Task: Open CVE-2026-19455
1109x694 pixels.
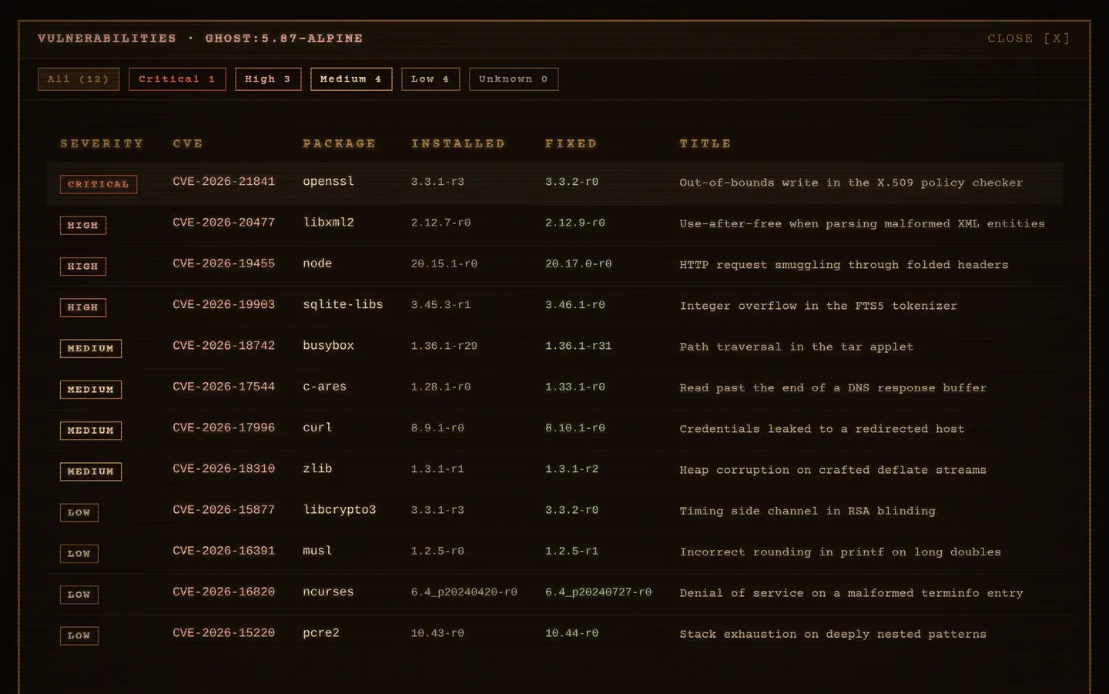Action: coord(224,263)
